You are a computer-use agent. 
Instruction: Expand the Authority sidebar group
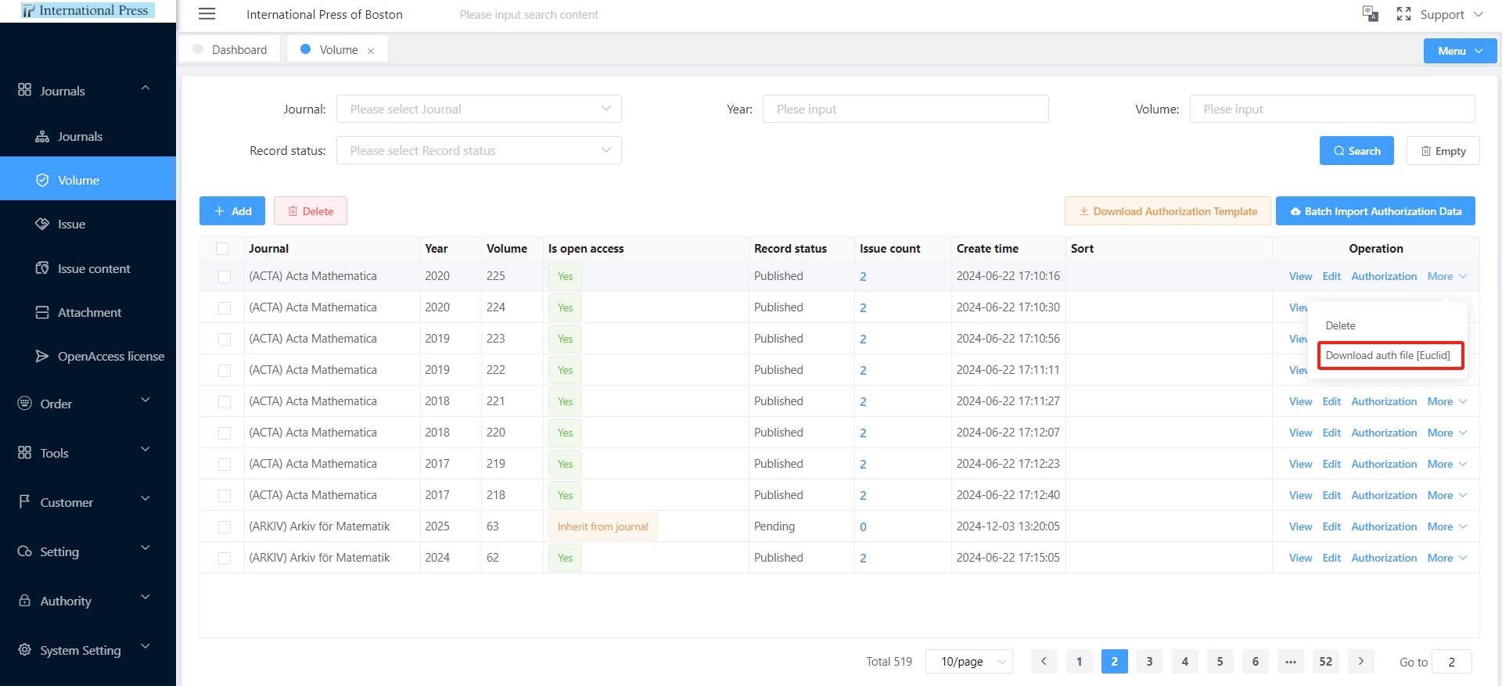(88, 601)
